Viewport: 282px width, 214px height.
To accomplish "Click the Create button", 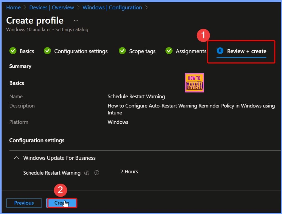I will pyautogui.click(x=62, y=203).
